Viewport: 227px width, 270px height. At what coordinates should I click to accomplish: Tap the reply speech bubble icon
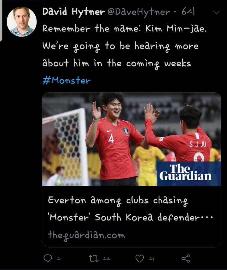click(x=48, y=258)
